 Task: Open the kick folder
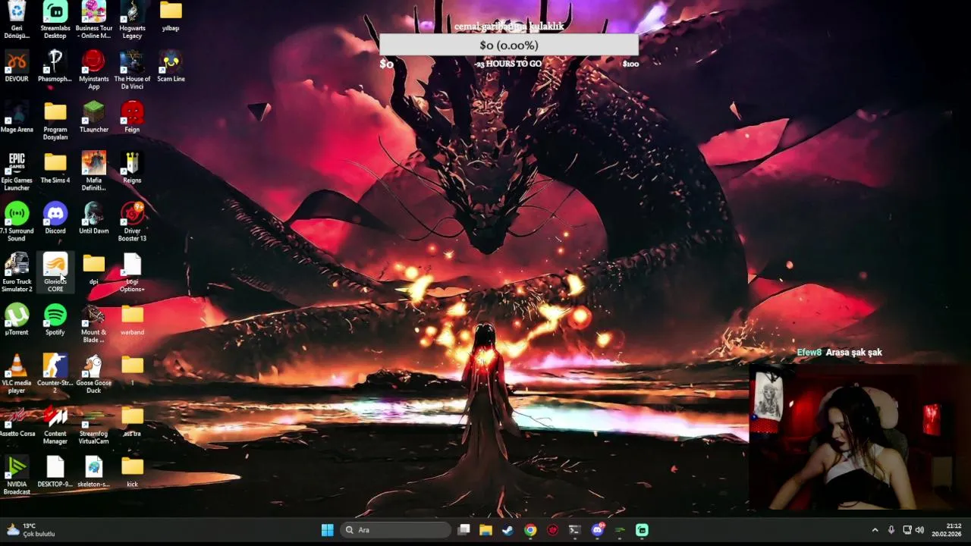coord(132,472)
